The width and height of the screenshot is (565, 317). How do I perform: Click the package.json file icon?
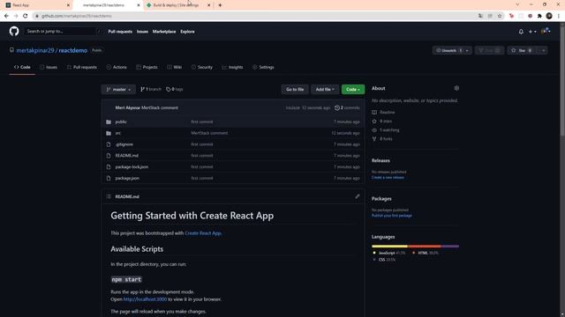tap(109, 178)
